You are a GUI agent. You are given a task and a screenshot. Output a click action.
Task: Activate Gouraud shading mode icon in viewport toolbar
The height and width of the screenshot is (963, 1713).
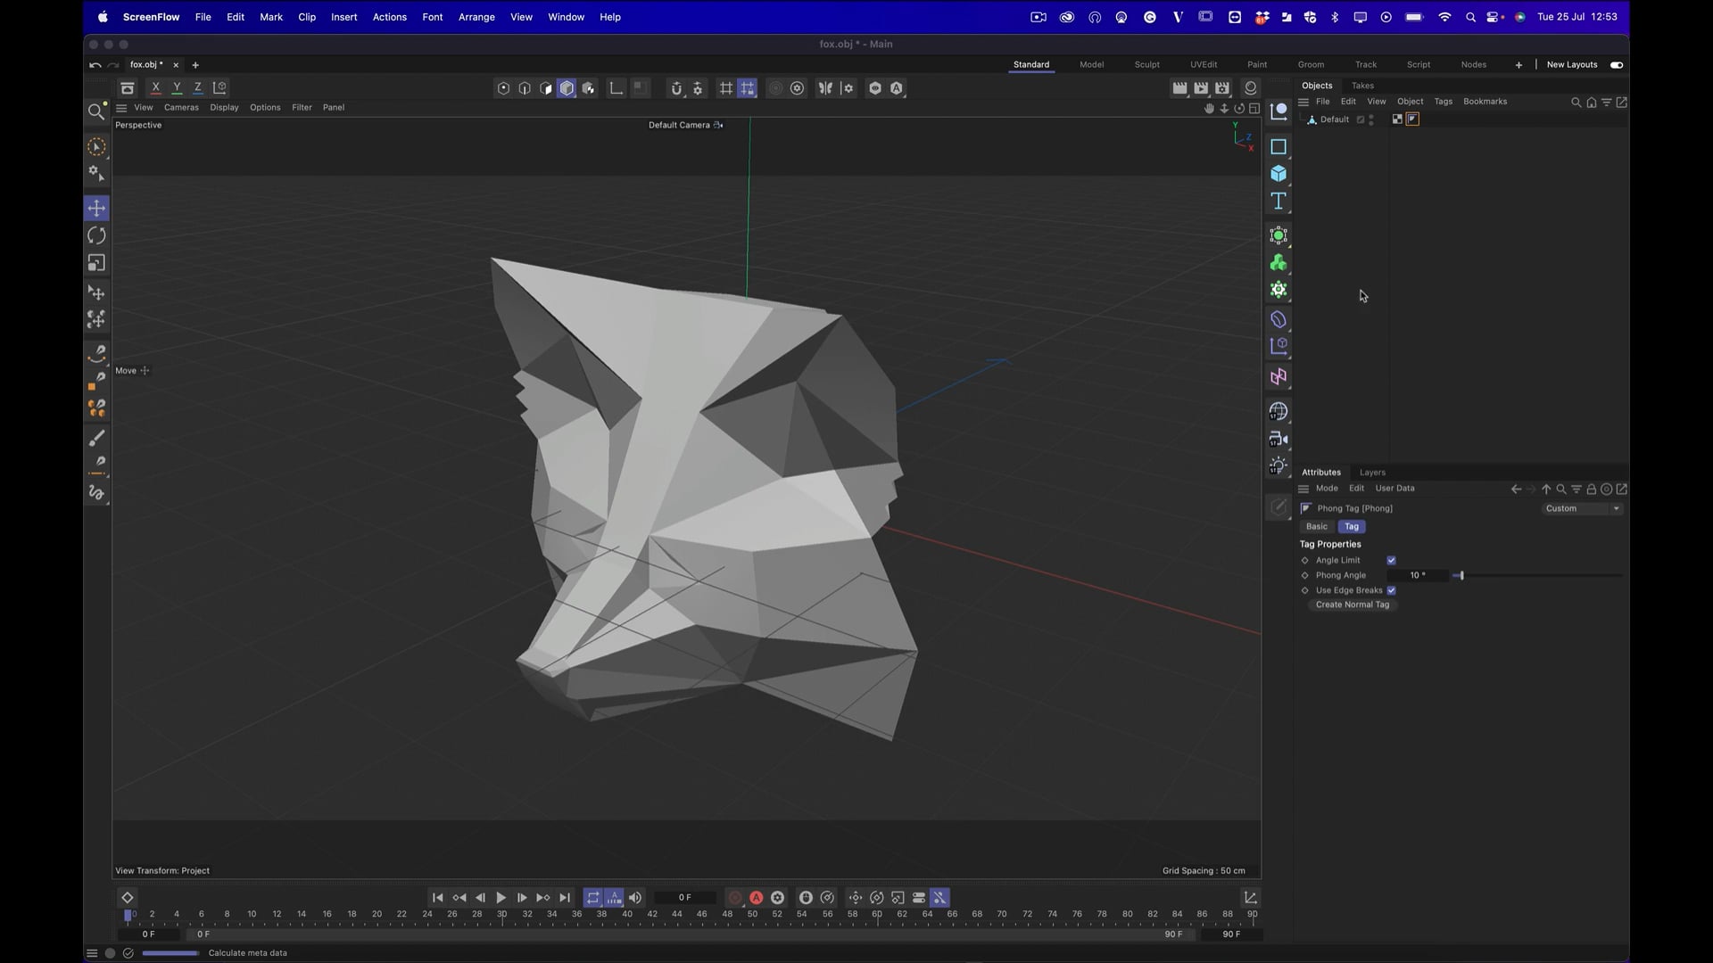(567, 87)
